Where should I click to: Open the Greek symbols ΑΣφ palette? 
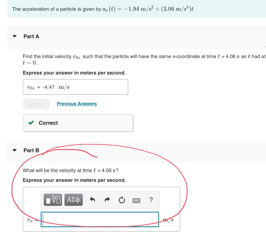coord(73,200)
